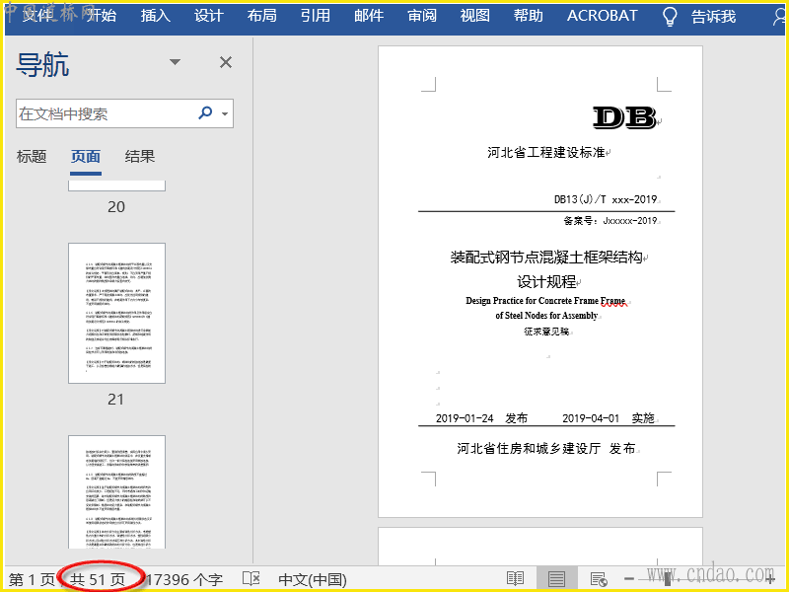Click the 设计规程 heading text

tap(546, 282)
